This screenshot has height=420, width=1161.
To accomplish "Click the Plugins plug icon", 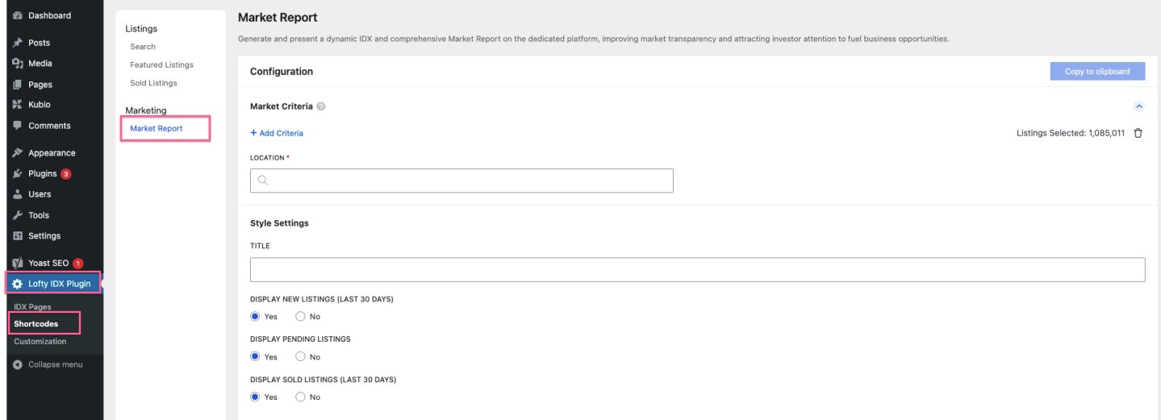I will 17,173.
